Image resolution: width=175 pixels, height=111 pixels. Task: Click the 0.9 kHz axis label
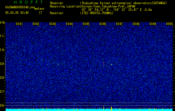point(2,64)
